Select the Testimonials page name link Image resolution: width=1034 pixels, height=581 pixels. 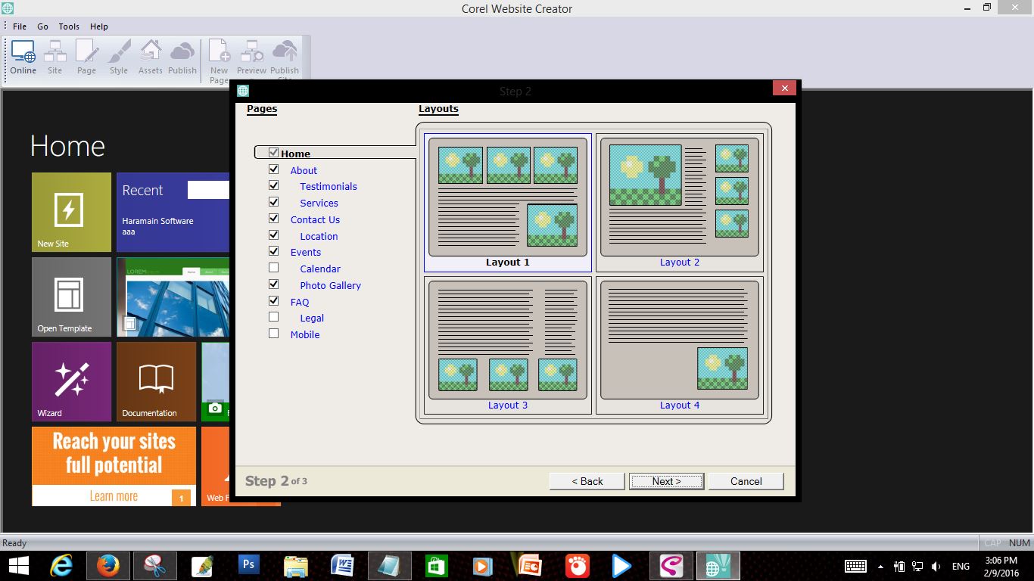(329, 186)
